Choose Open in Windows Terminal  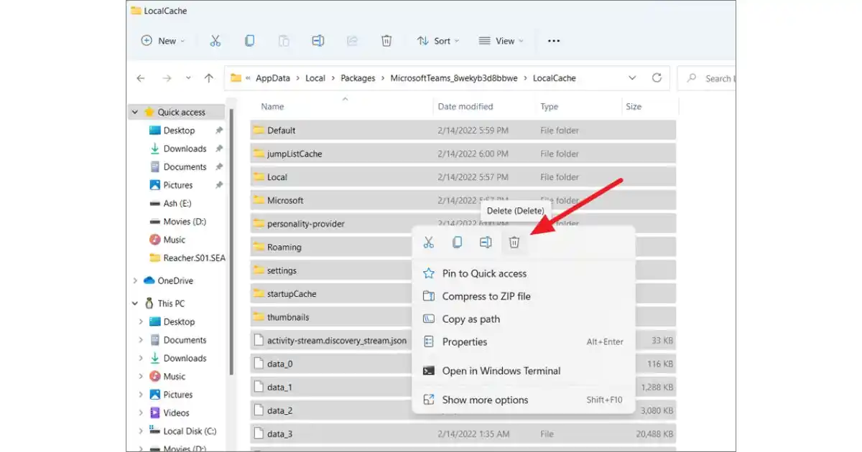coord(523,371)
